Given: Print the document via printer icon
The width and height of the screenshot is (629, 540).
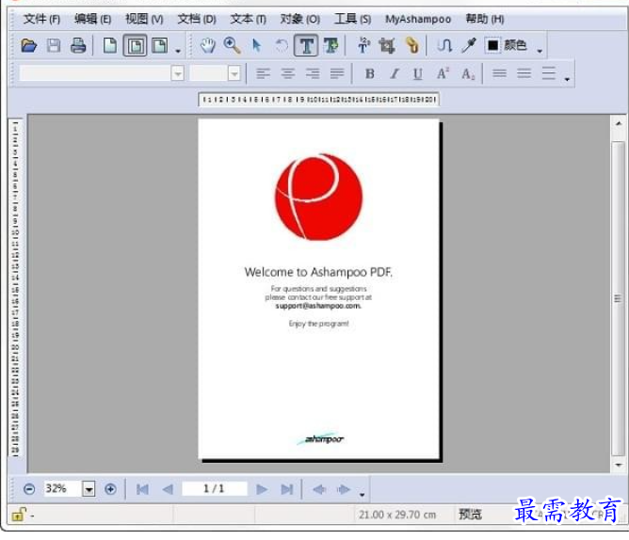Looking at the screenshot, I should 78,46.
